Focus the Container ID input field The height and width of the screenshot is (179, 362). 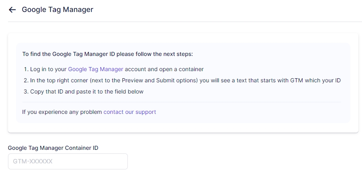coord(68,161)
